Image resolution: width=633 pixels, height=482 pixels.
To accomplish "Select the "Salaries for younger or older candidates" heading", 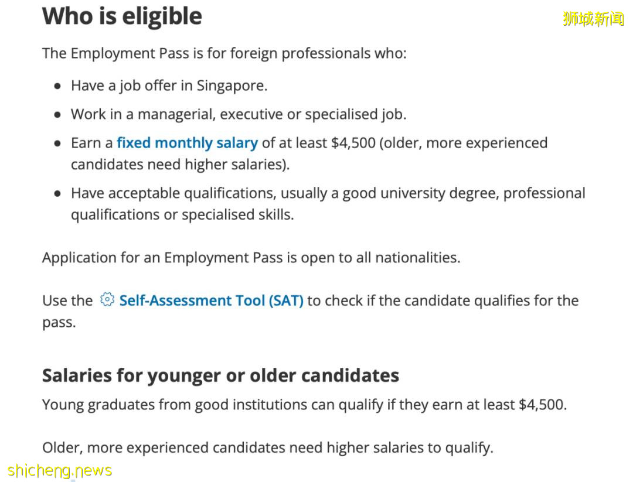I will coord(220,375).
